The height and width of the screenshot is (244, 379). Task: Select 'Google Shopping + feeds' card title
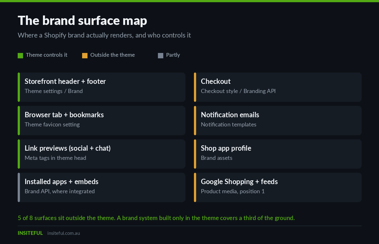[x=239, y=182]
